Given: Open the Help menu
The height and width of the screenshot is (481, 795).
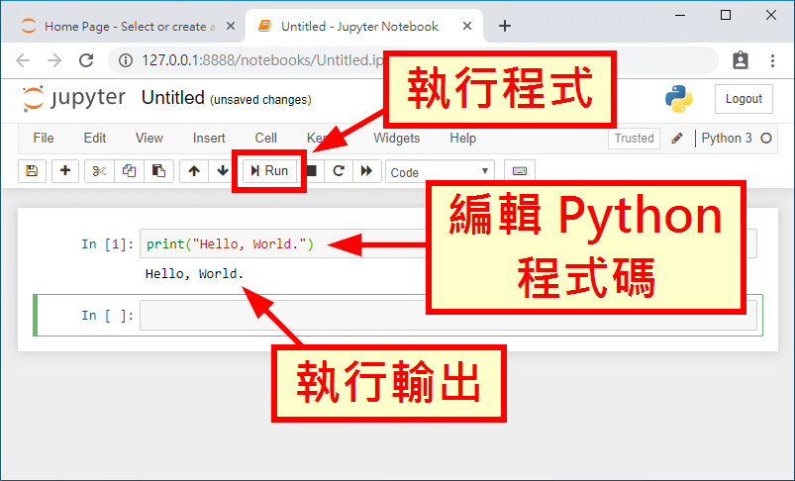Looking at the screenshot, I should click(462, 138).
